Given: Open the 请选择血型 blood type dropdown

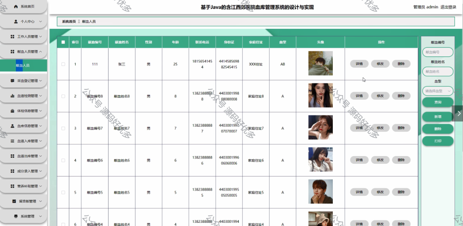Looking at the screenshot, I should pyautogui.click(x=438, y=91).
